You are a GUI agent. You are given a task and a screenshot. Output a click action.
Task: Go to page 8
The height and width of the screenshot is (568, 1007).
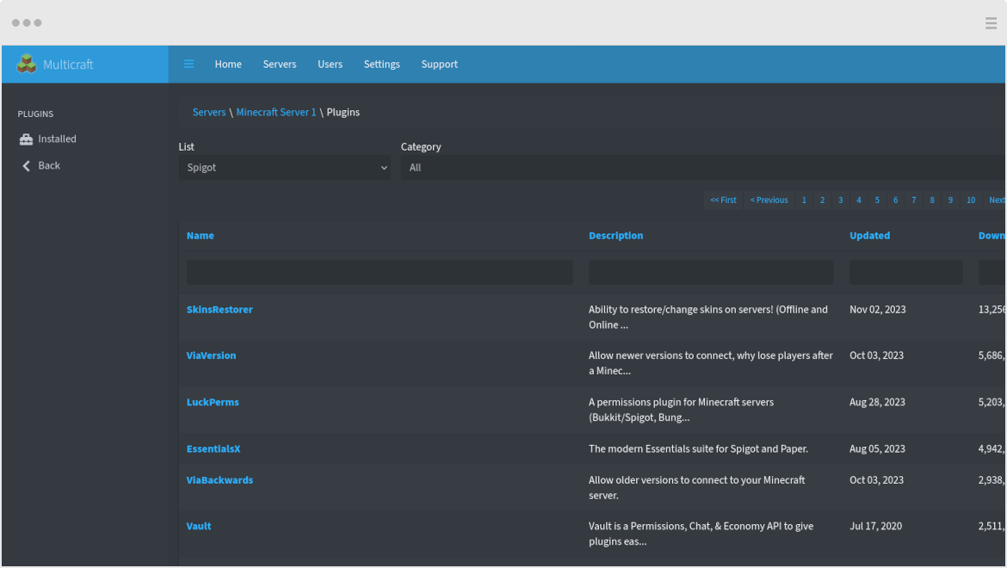[932, 201]
